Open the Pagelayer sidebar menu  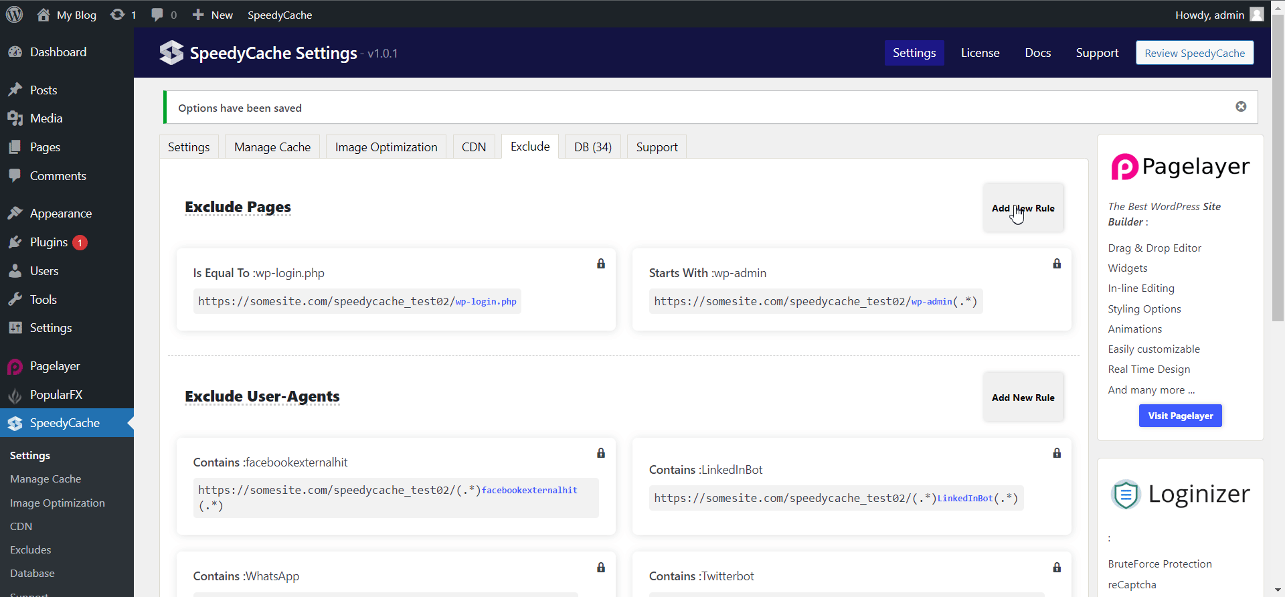pyautogui.click(x=67, y=366)
